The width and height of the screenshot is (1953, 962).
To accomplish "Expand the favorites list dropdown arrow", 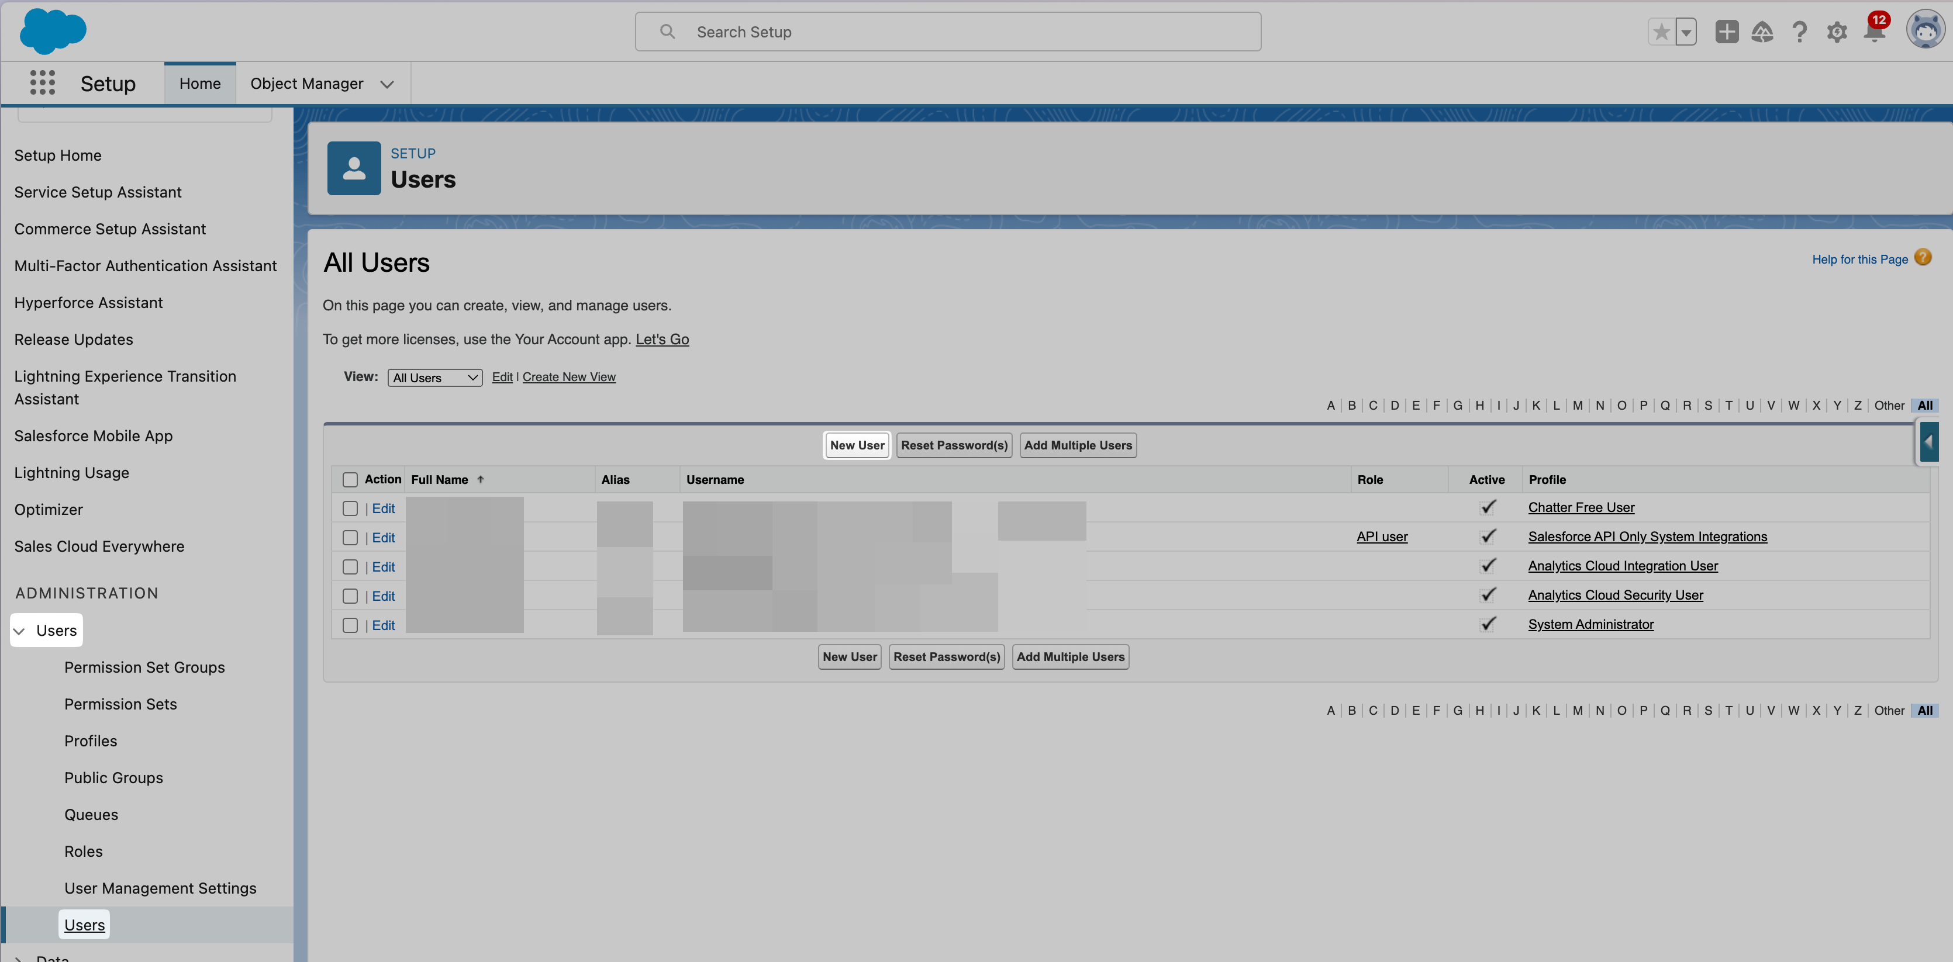I will pyautogui.click(x=1686, y=32).
